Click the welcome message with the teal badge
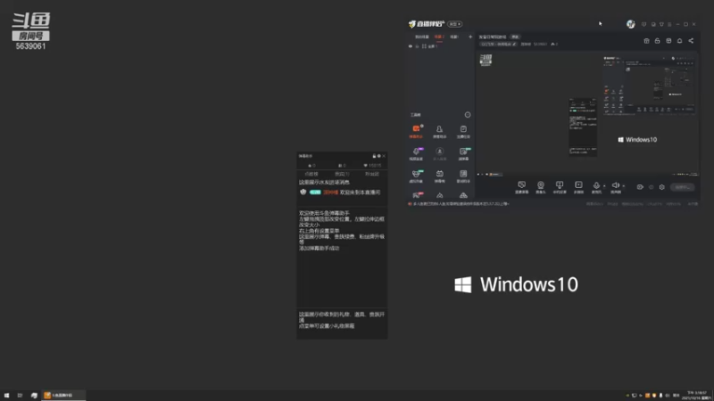Screen dimensions: 714x401 click(342, 192)
